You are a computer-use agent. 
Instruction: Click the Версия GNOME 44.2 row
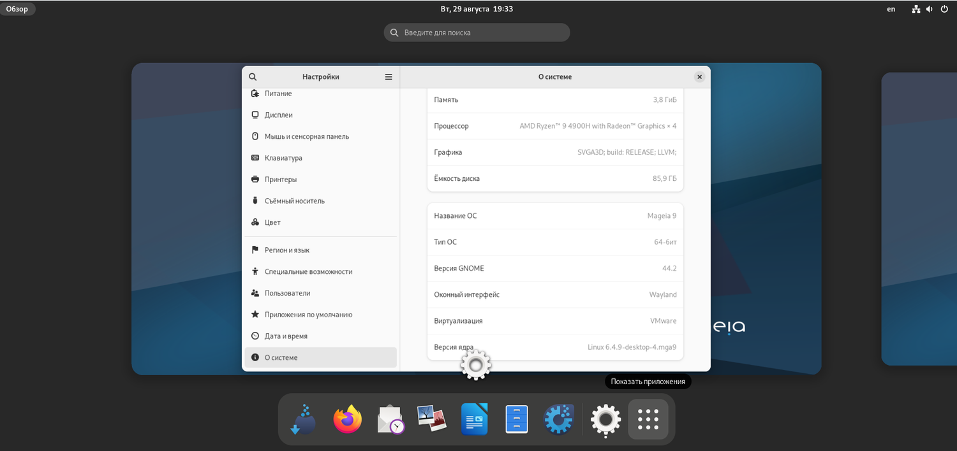click(555, 268)
